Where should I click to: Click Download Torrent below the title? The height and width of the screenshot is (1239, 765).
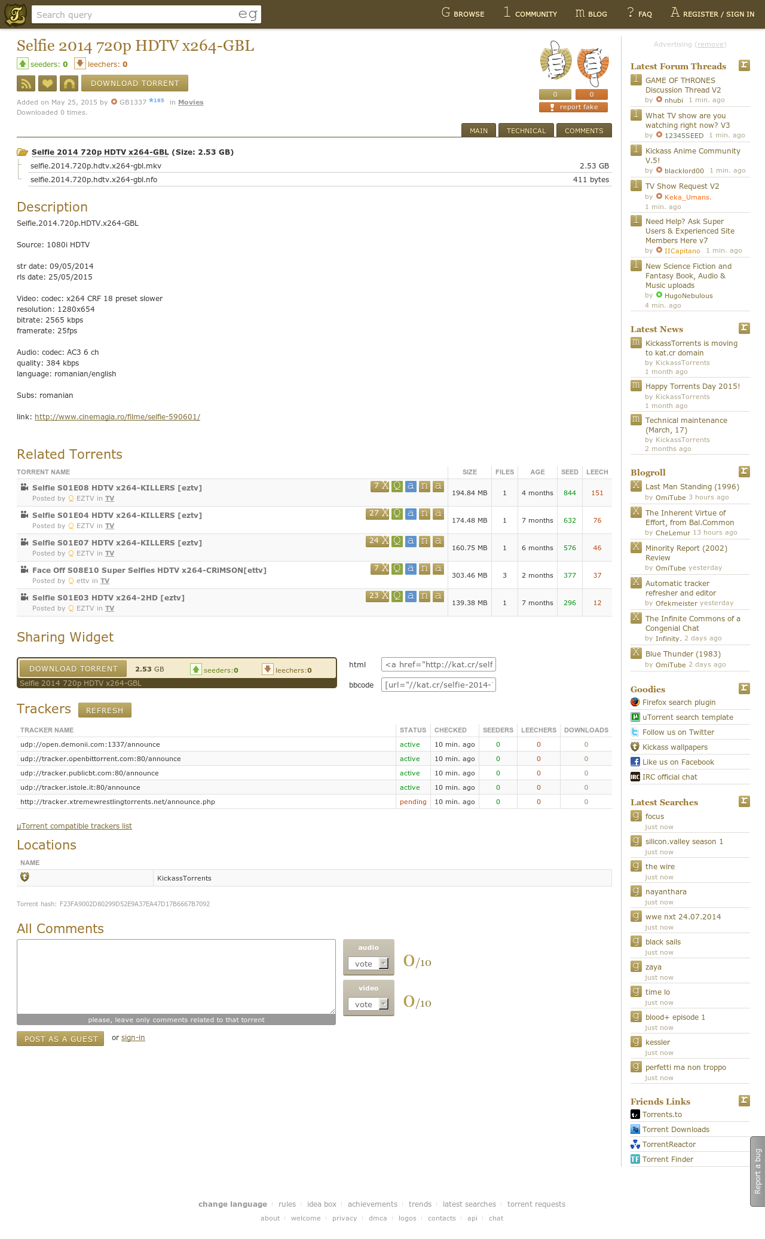[134, 83]
